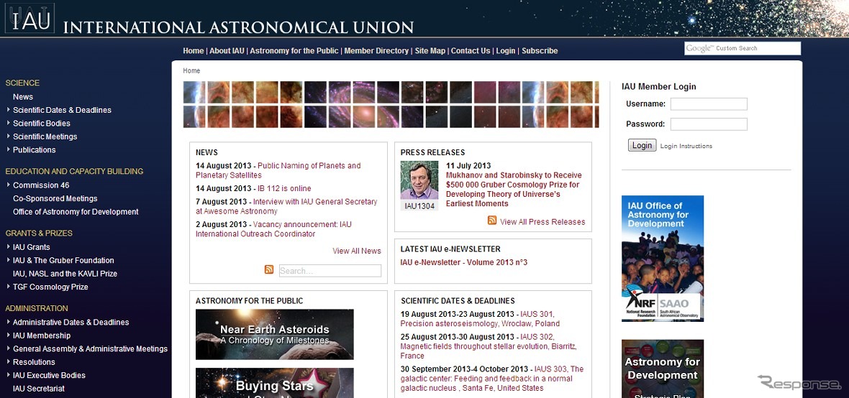Screen dimensions: 849x398
Task: Click the Login button in member login
Action: tap(643, 145)
